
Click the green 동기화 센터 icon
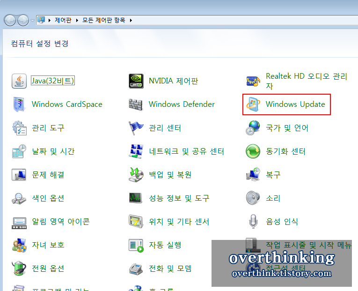[x=253, y=151]
